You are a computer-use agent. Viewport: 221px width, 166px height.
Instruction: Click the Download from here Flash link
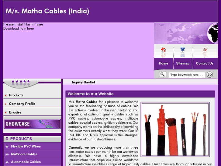click(19, 28)
